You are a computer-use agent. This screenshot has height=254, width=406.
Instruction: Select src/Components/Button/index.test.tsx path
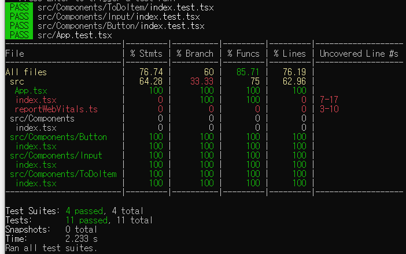pyautogui.click(x=121, y=26)
